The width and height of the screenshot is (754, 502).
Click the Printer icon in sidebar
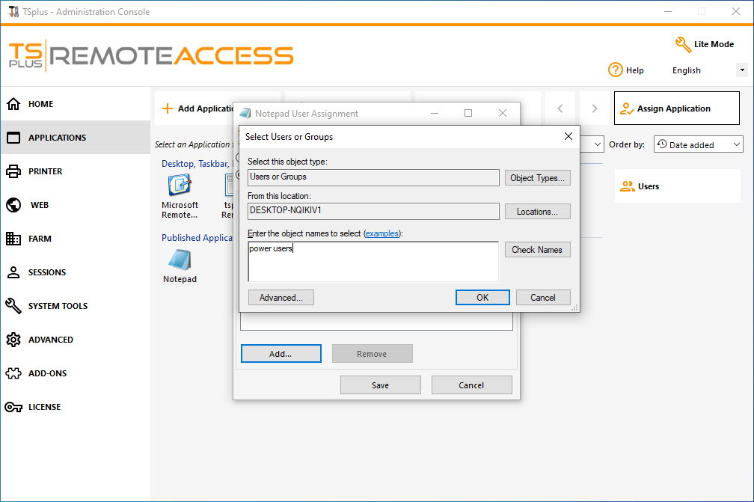click(13, 171)
